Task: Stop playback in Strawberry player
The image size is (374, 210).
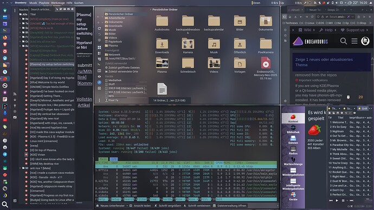Action: point(343,200)
